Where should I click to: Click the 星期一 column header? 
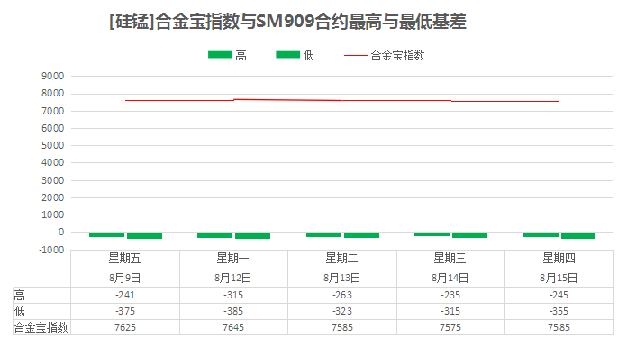tap(232, 259)
